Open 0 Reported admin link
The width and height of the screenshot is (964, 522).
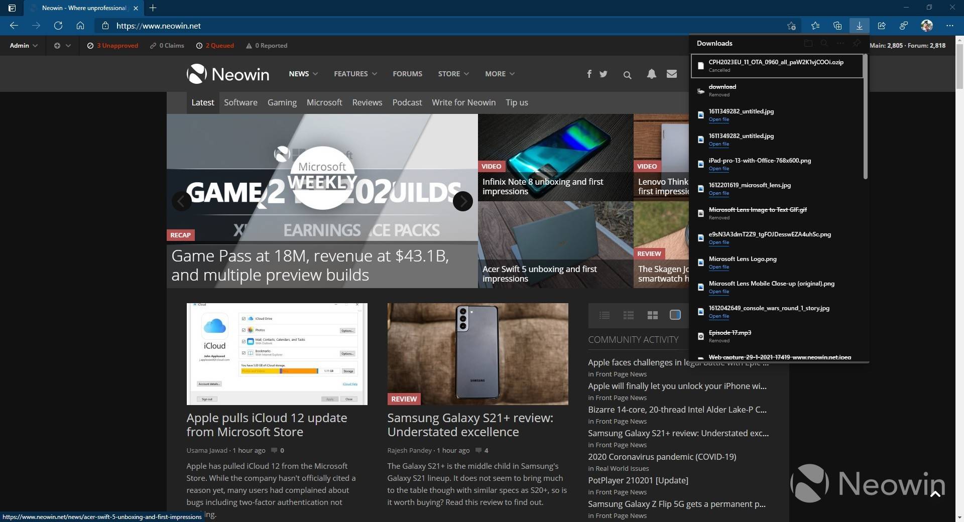(x=267, y=45)
